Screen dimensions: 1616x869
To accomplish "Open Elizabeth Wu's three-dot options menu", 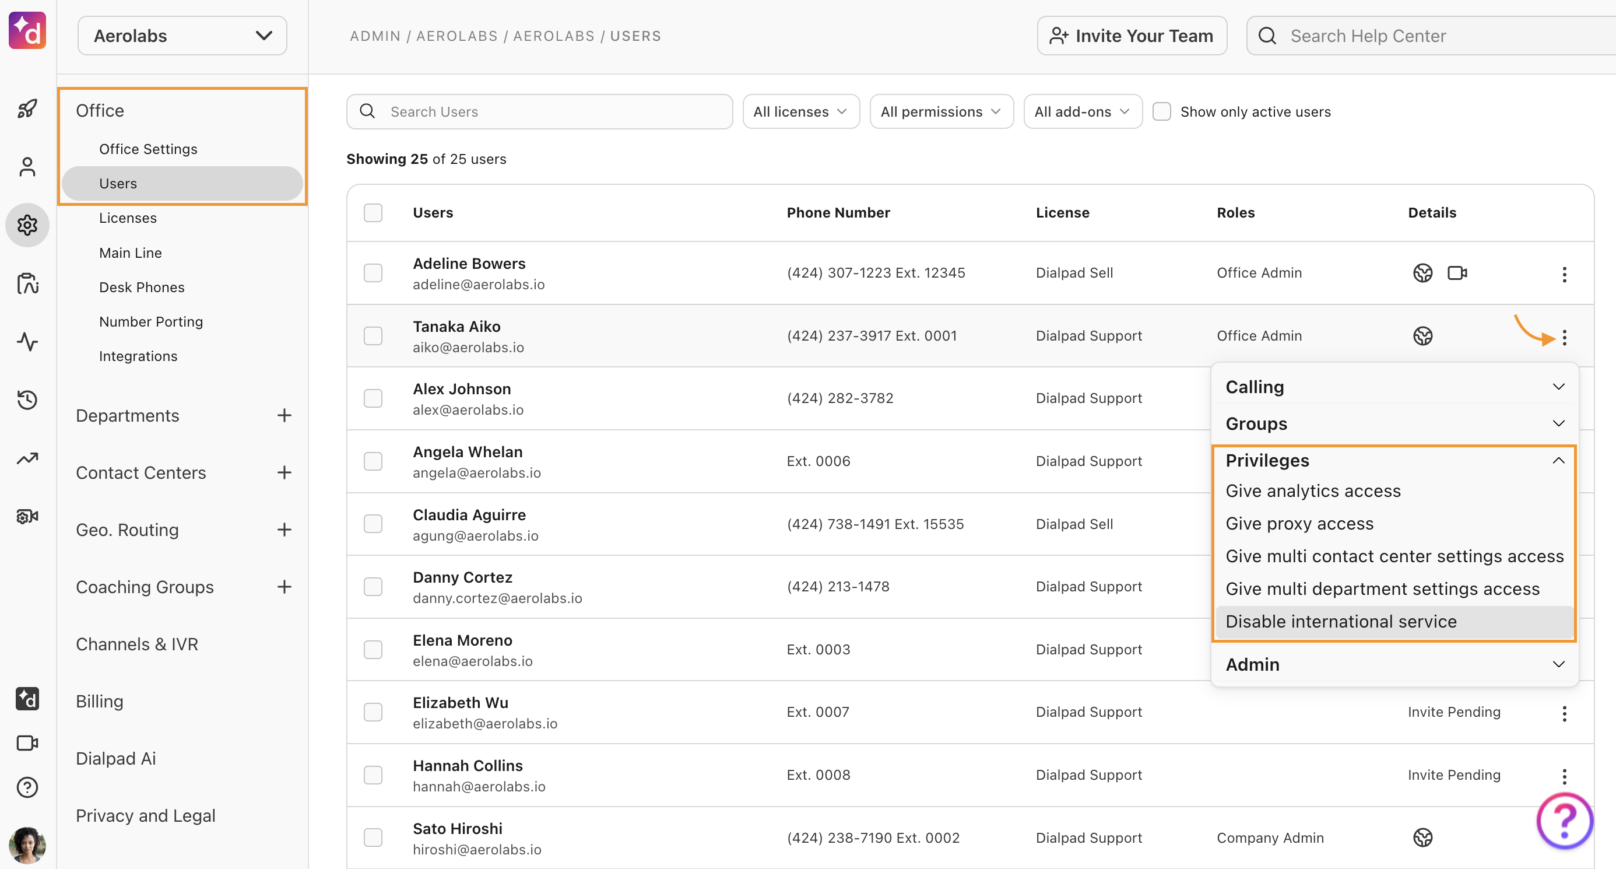I will point(1564,713).
